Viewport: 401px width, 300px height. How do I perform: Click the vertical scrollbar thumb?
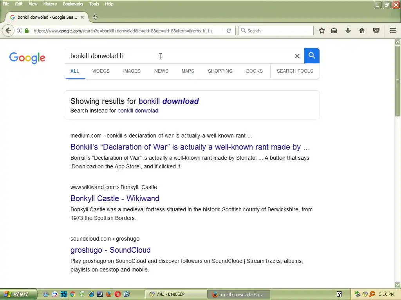[398, 81]
